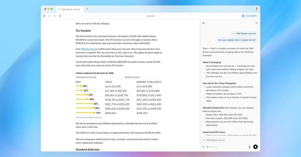Click the red close window button
The width and height of the screenshot is (301, 157).
[x=45, y=9]
